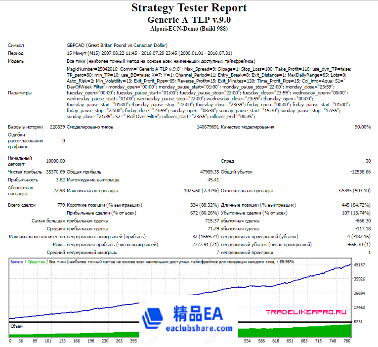Click average loss trade value -117.18
378x347 pixels.
click(363, 229)
